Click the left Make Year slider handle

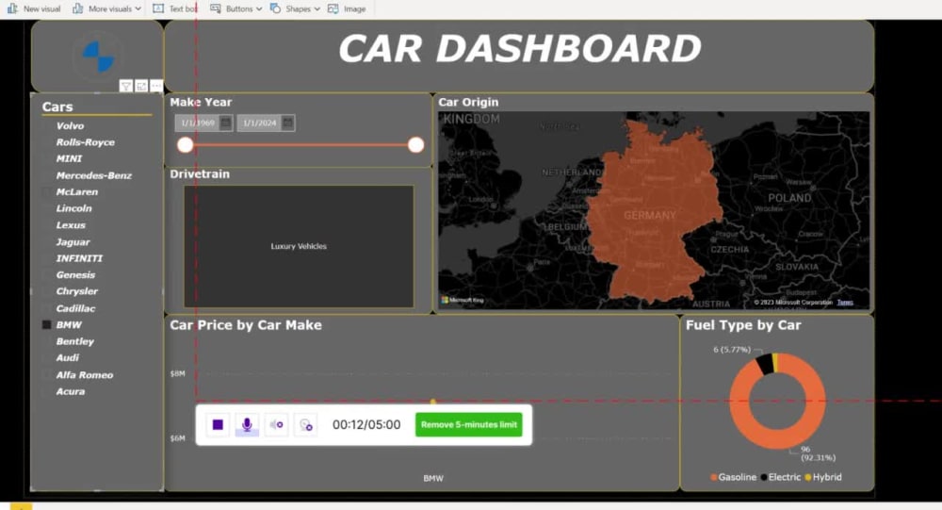[x=185, y=145]
